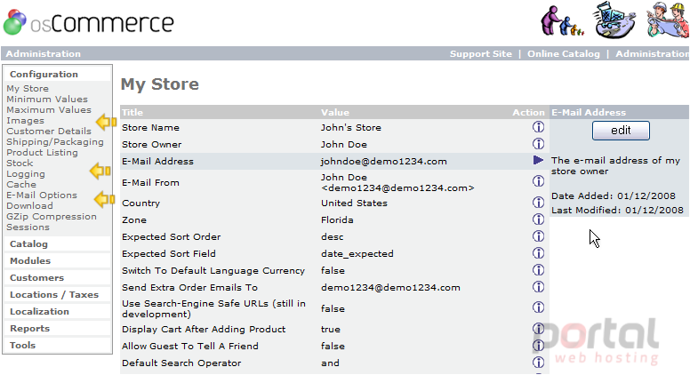Expand the Catalog menu section
690x375 pixels.
coord(28,244)
